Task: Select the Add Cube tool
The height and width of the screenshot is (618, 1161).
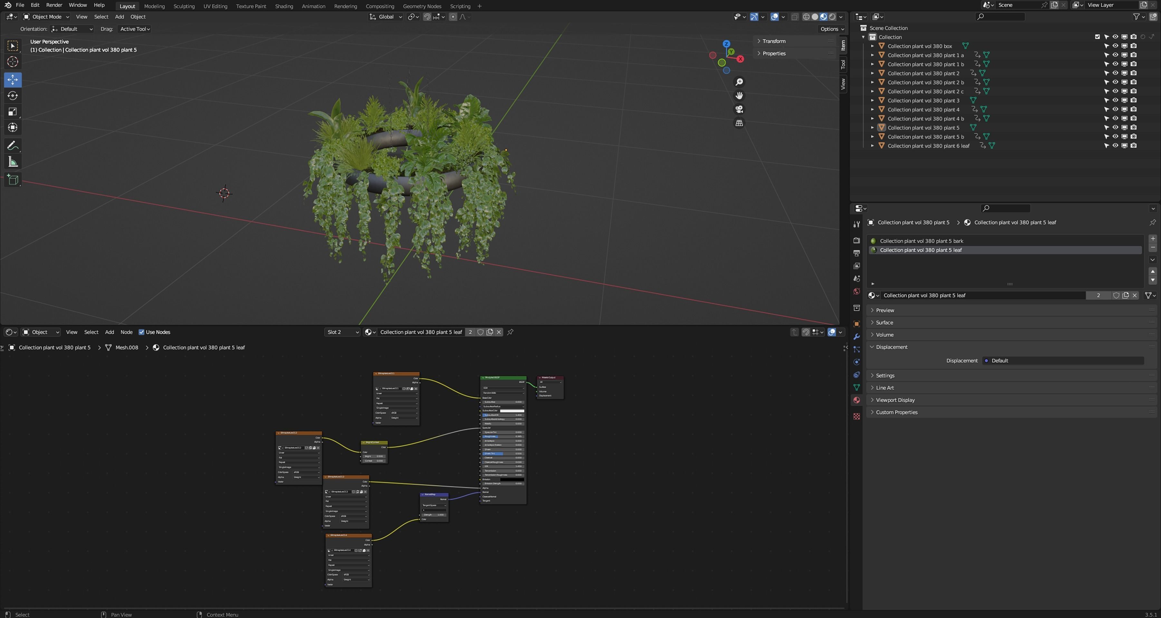Action: [13, 180]
